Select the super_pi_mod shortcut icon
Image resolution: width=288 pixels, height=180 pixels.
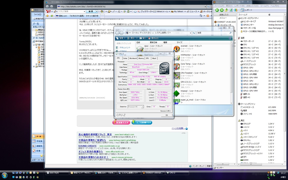177,101
